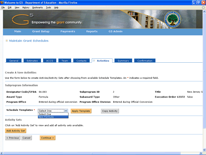The width and height of the screenshot is (206, 155).
Task: Click the Add Activity Set button
Action: 16,131
